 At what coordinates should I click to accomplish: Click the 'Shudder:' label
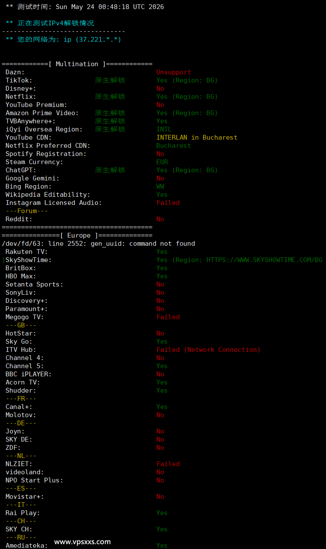click(x=21, y=390)
